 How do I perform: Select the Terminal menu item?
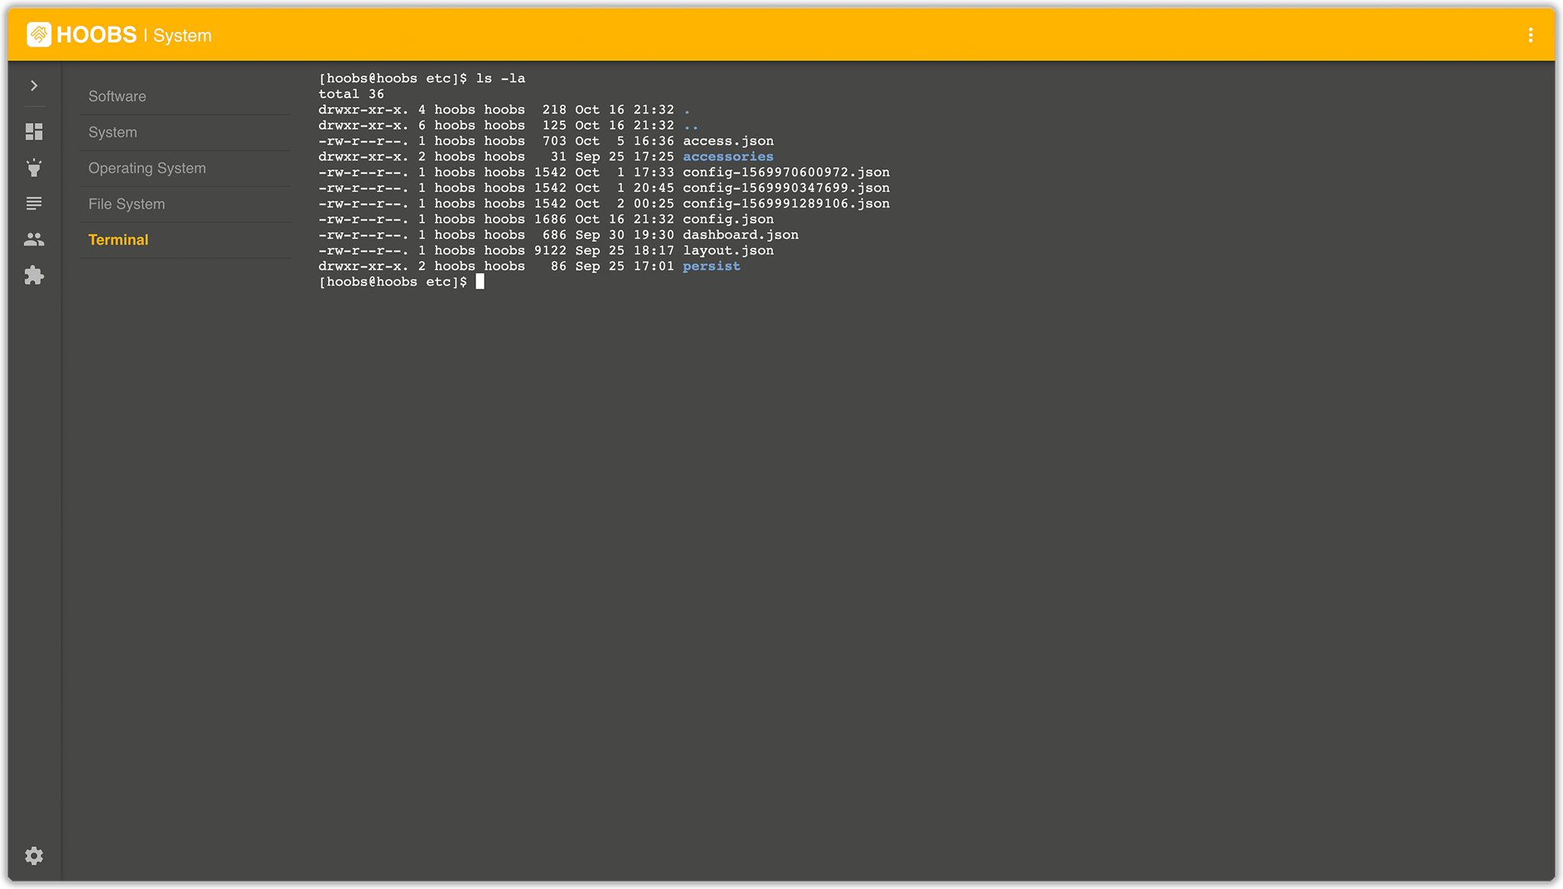coord(118,240)
